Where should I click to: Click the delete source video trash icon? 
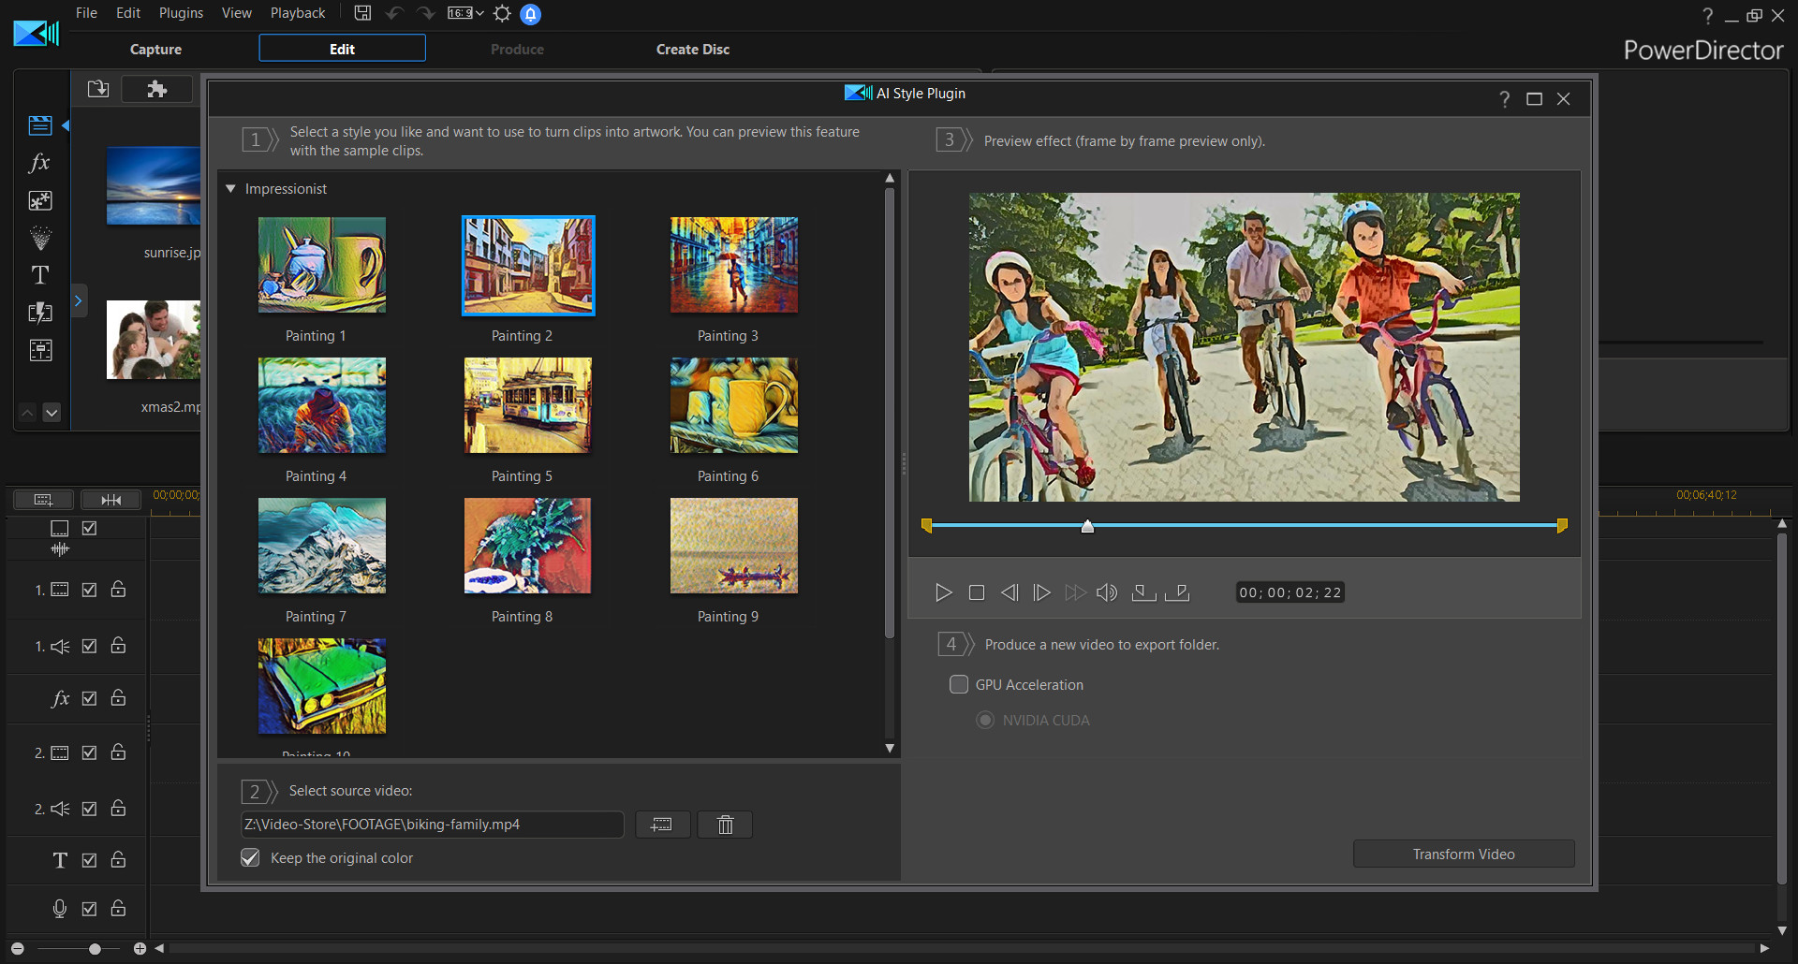(x=725, y=825)
